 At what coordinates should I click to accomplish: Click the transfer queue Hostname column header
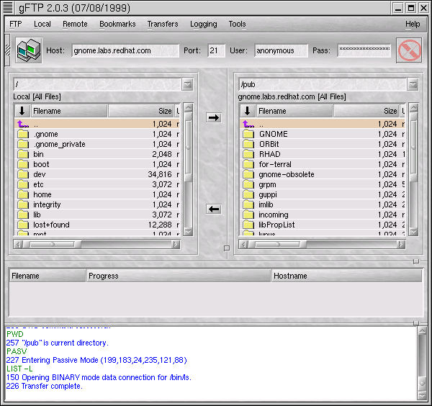[x=346, y=276]
